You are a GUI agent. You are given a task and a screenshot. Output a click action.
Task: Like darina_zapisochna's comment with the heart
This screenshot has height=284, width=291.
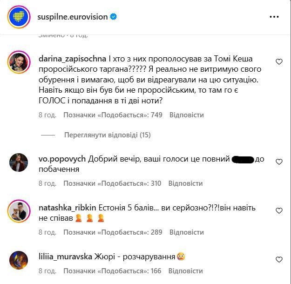click(x=279, y=62)
